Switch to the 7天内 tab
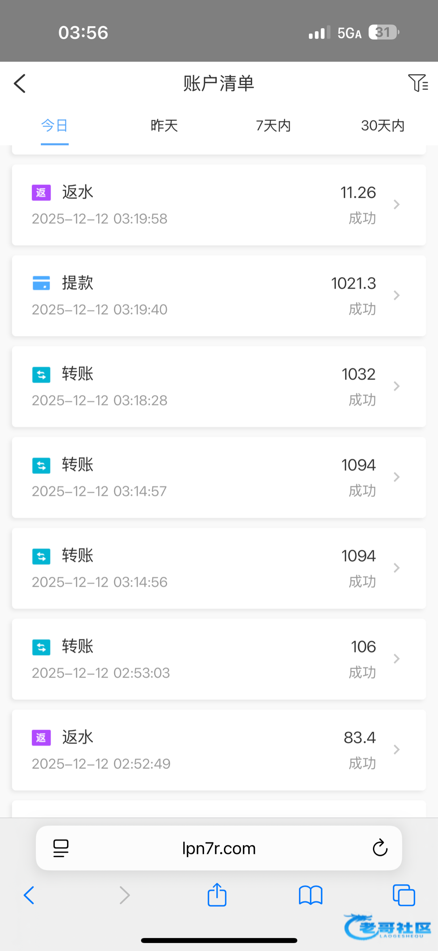This screenshot has width=438, height=951. 274,126
